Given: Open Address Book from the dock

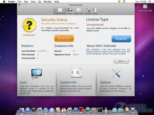Looking at the screenshot, I should pos(58,110).
